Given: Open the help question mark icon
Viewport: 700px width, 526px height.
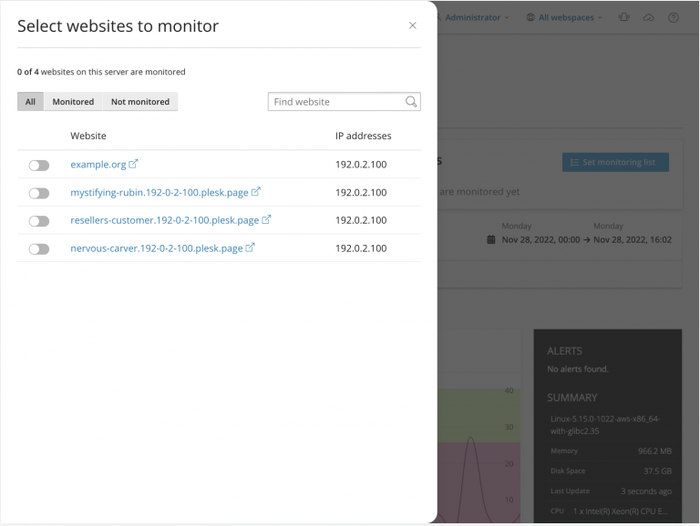Looking at the screenshot, I should pyautogui.click(x=674, y=17).
